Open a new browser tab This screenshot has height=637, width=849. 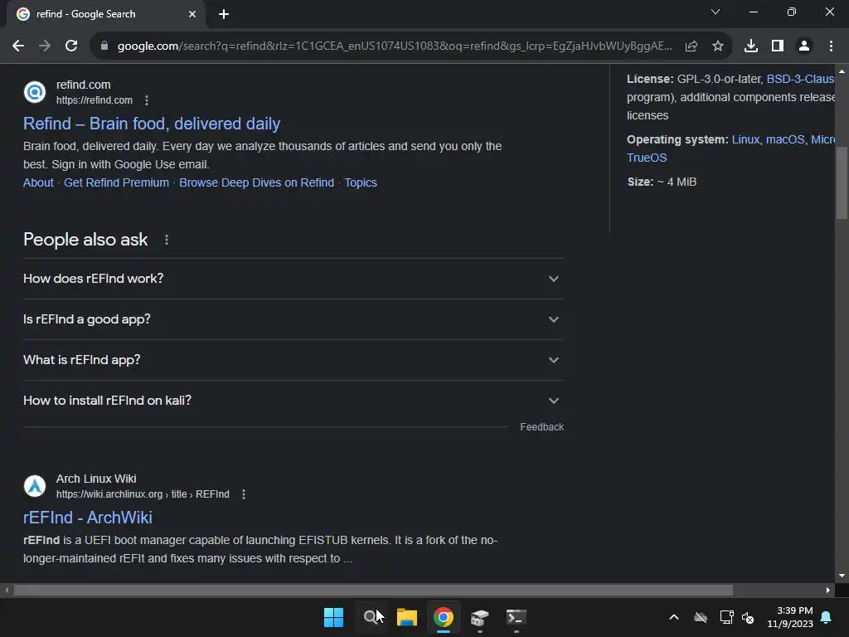224,14
